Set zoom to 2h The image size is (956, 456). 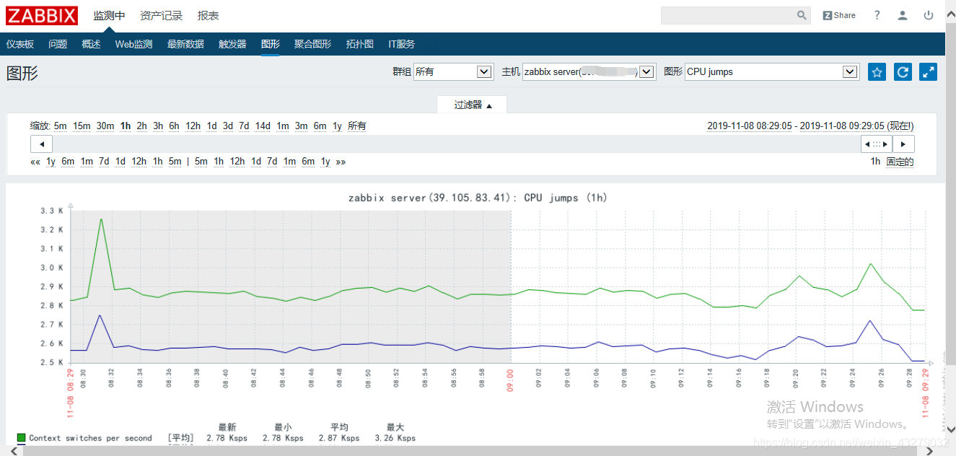(141, 126)
